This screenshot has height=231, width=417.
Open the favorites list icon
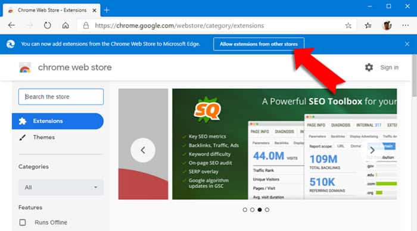368,26
